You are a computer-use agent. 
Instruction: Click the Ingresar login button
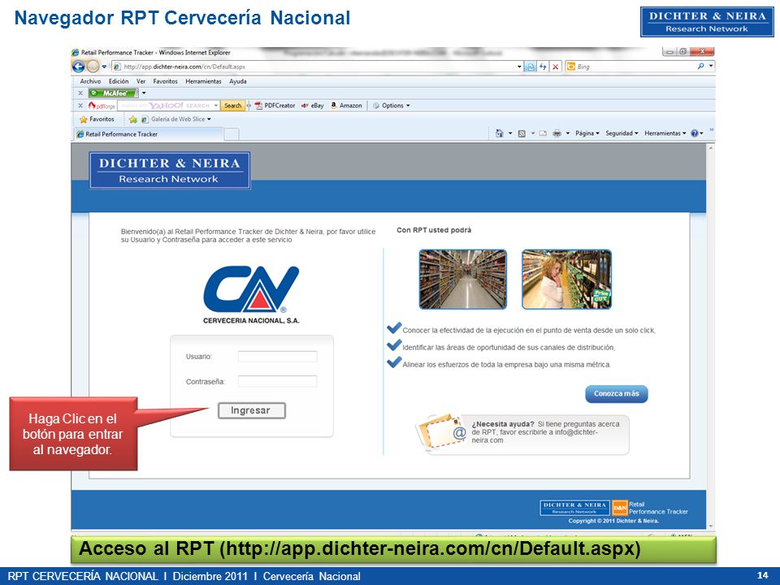tap(251, 410)
